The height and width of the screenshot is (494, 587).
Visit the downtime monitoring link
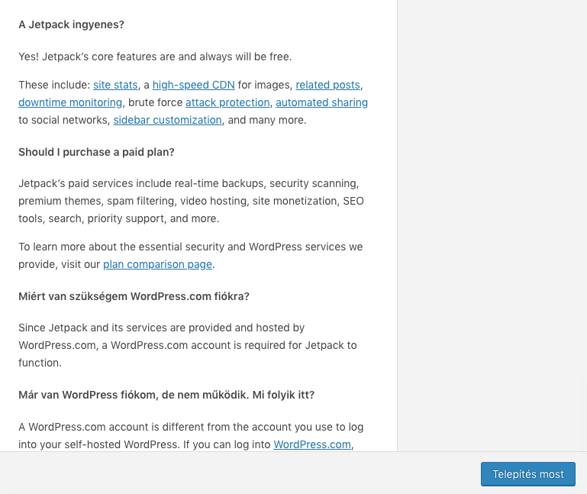(70, 102)
